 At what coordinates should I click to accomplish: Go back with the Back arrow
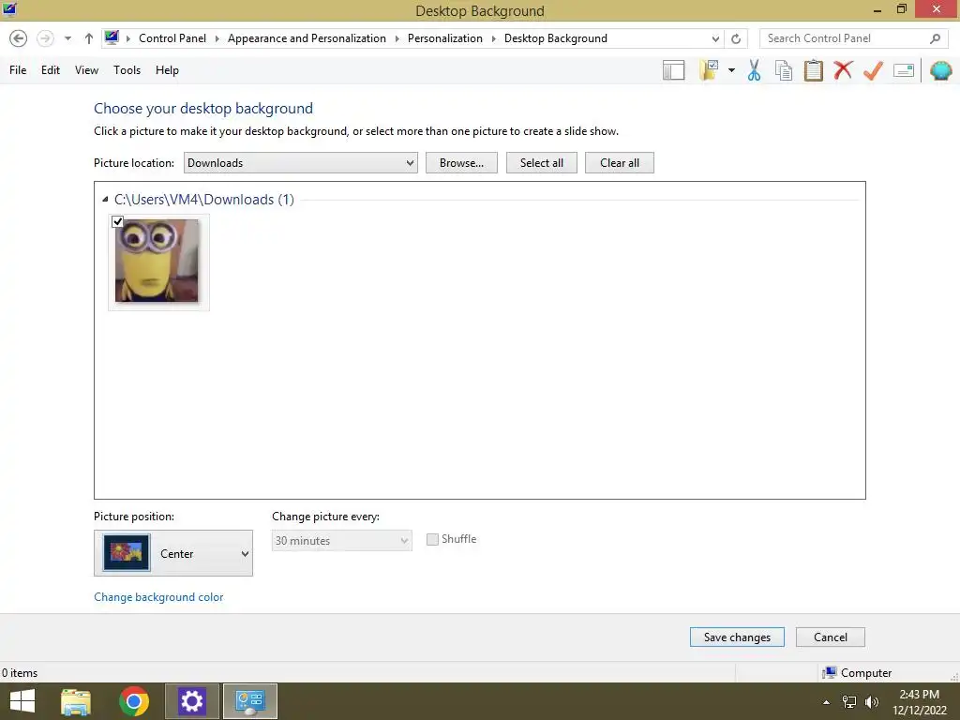point(19,38)
